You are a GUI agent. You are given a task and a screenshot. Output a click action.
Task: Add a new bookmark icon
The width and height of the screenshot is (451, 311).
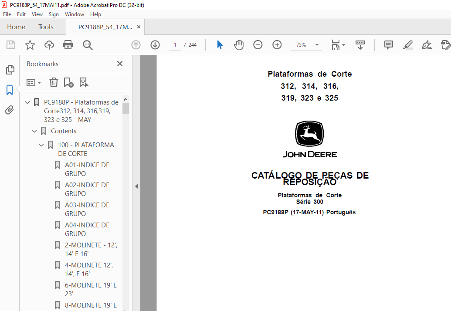(x=68, y=82)
